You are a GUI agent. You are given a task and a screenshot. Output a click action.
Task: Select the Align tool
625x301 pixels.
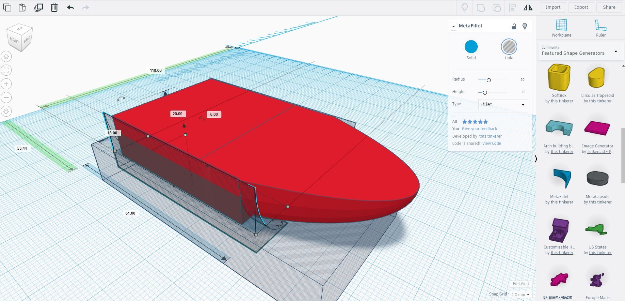513,7
